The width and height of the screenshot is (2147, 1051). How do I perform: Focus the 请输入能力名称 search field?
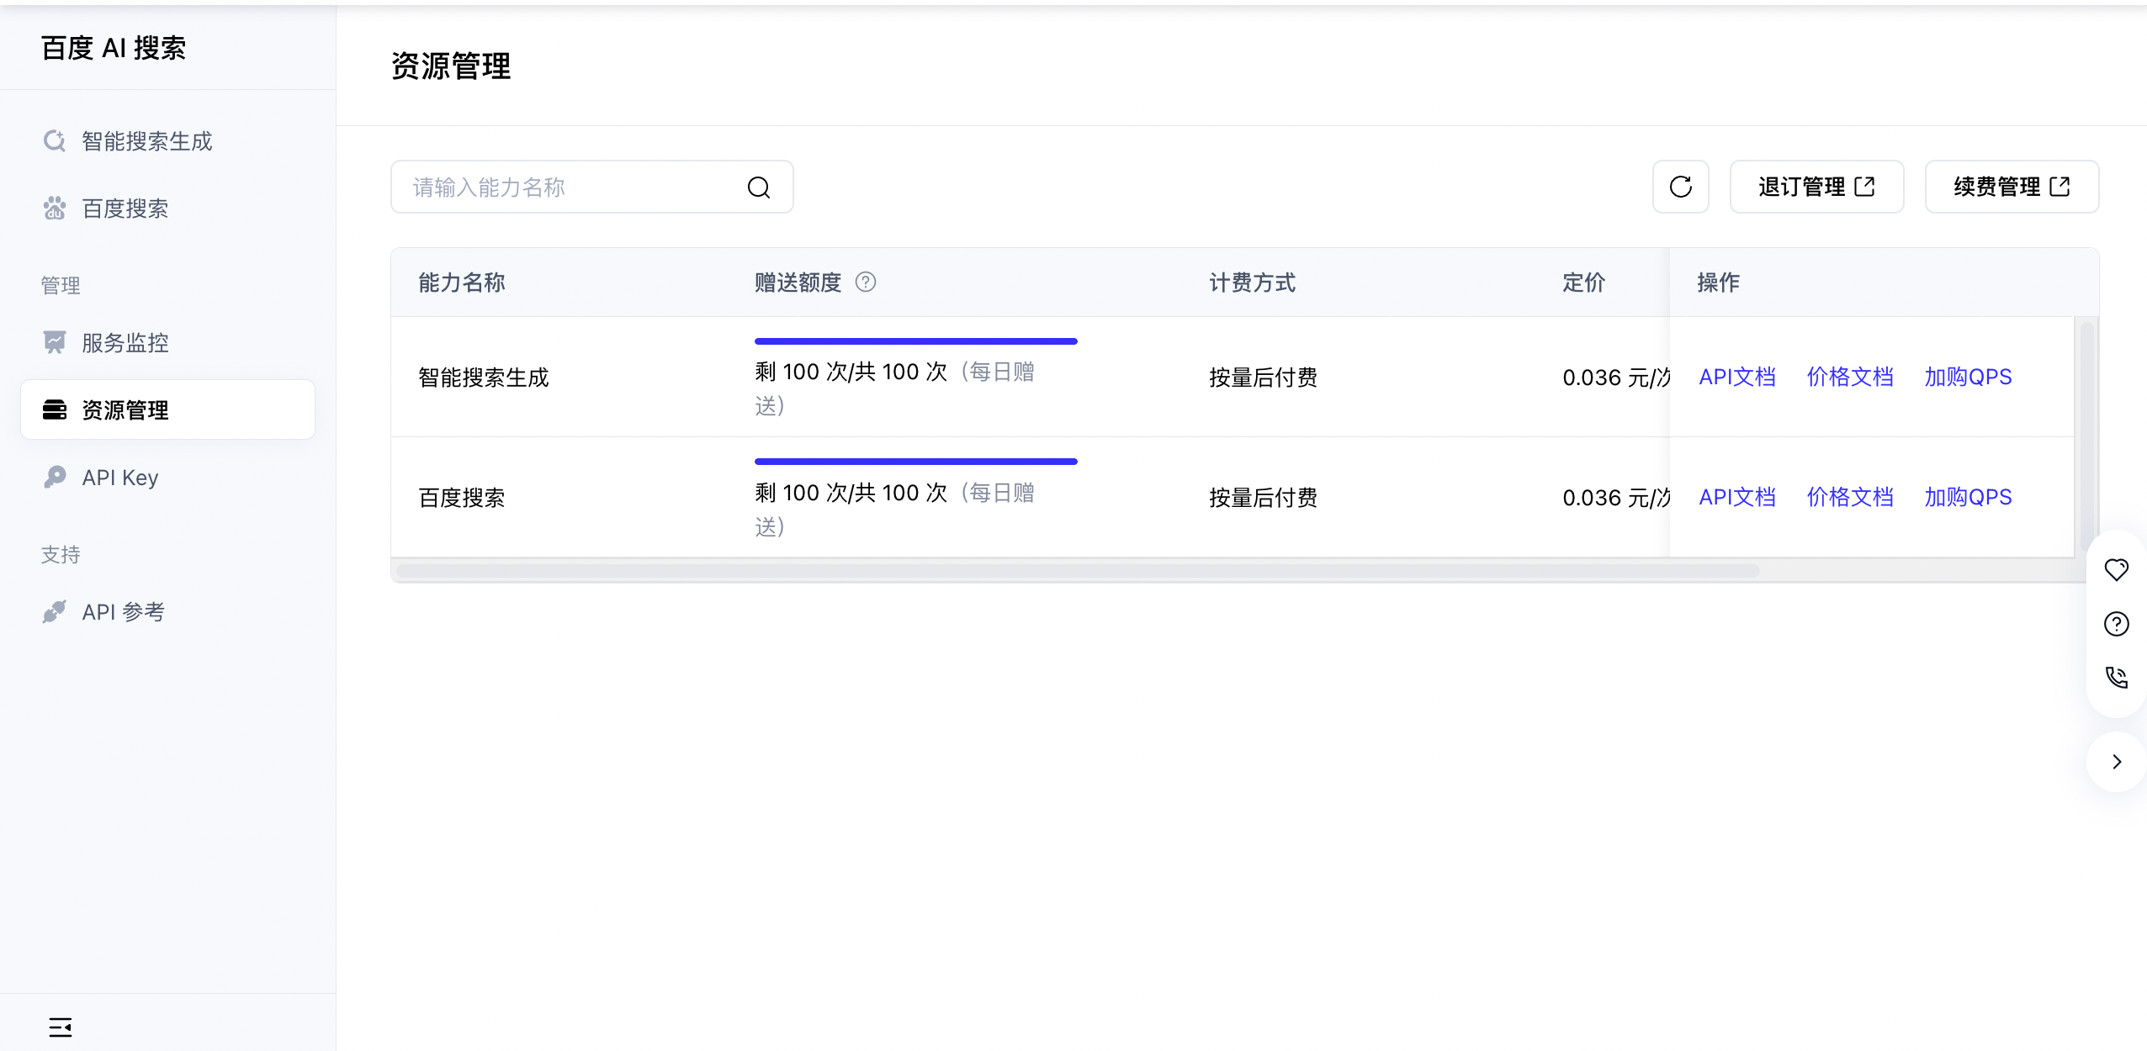572,187
